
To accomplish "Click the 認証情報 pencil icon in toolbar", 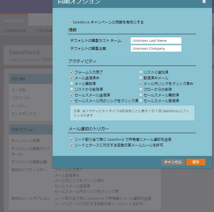I will click(37, 31).
